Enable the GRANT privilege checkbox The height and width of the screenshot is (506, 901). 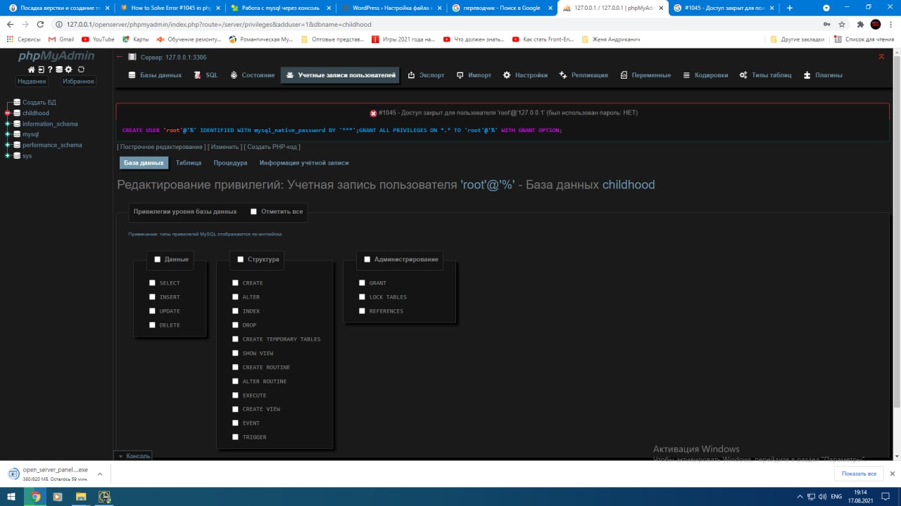(x=363, y=283)
